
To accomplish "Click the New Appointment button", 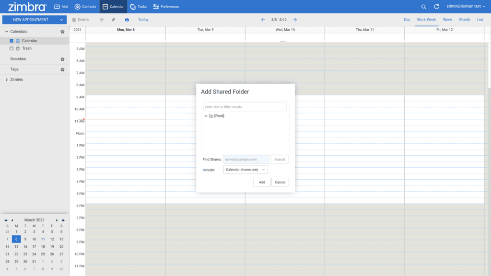I will [x=30, y=20].
